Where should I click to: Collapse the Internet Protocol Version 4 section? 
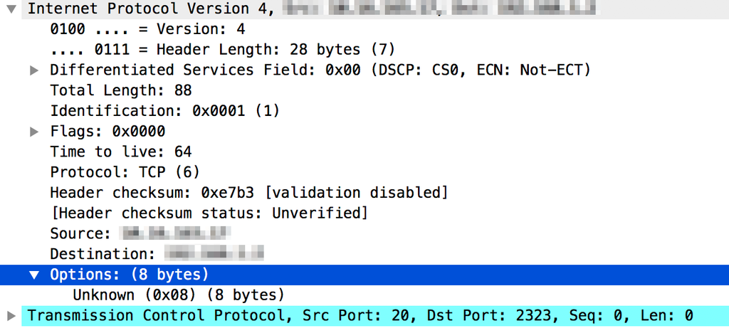11,9
